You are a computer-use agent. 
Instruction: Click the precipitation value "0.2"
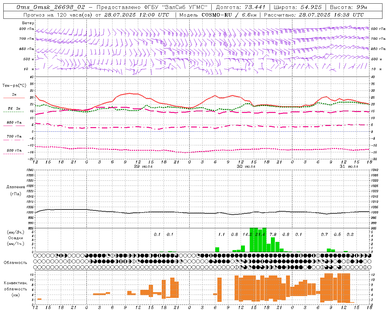(x=350, y=235)
